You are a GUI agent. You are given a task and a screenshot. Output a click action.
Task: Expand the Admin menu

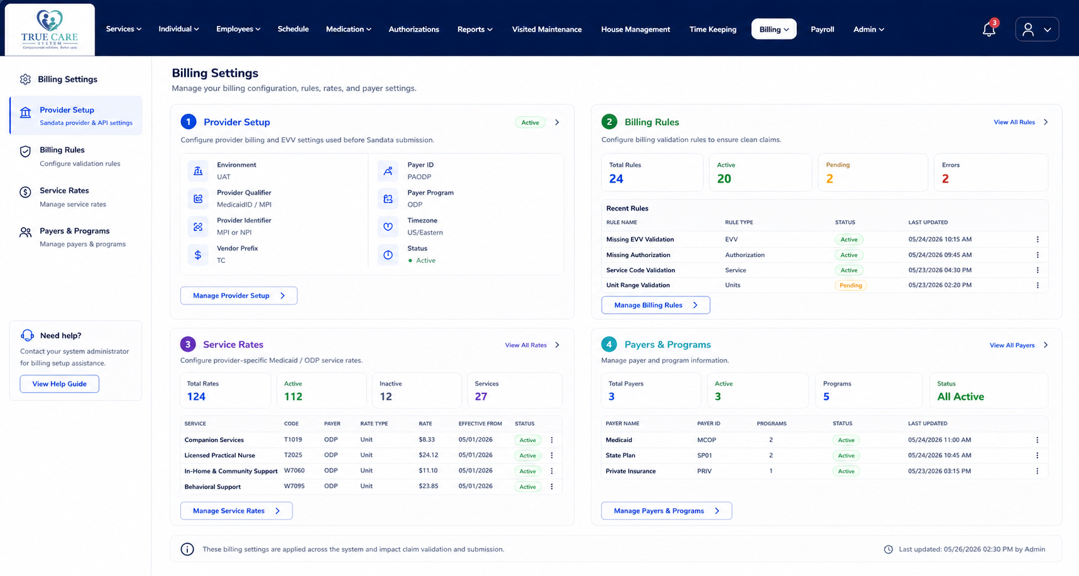tap(869, 29)
